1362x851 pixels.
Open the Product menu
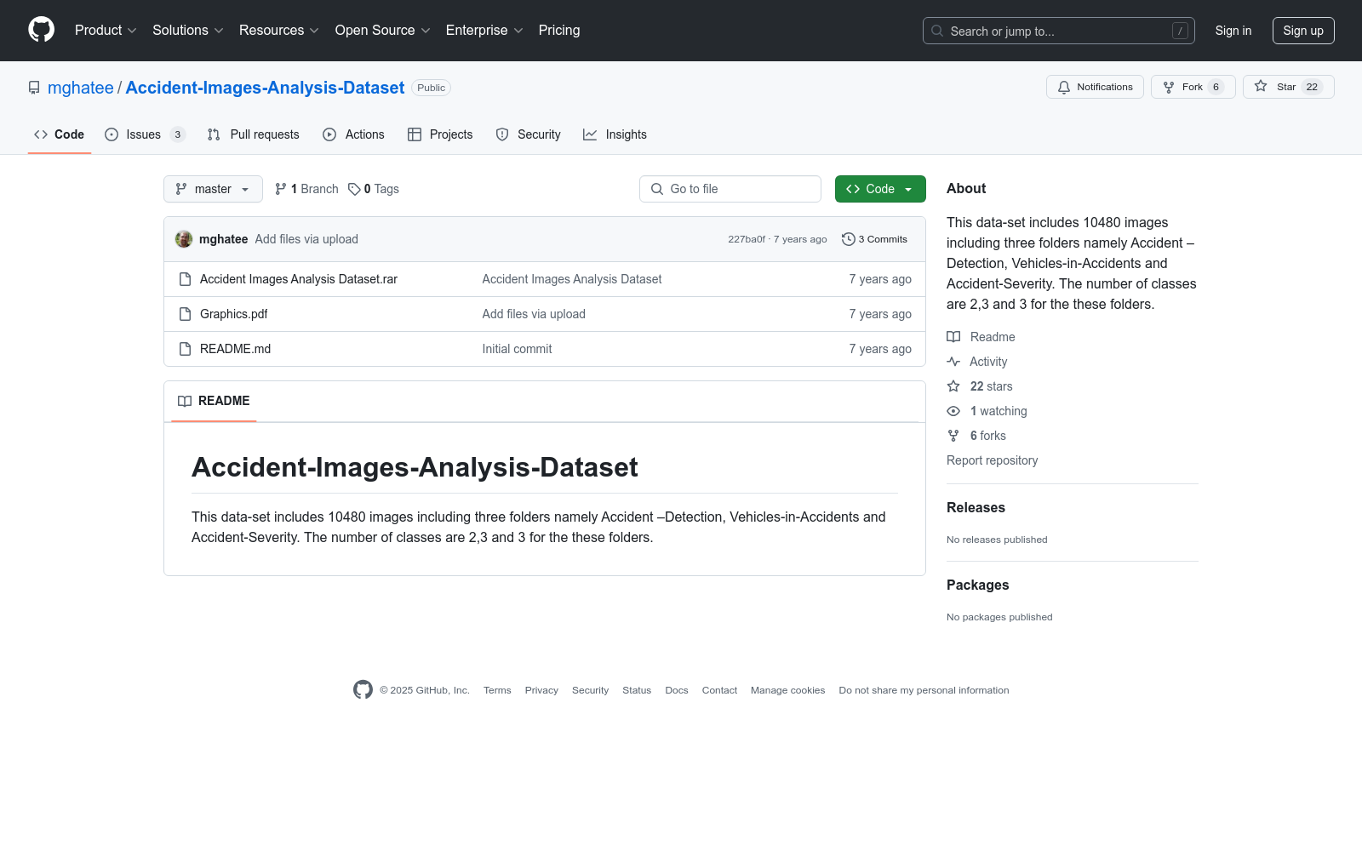click(106, 31)
